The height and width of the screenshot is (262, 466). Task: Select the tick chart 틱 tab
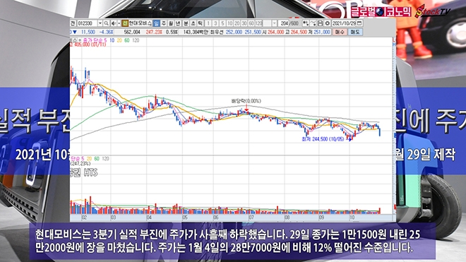point(200,23)
